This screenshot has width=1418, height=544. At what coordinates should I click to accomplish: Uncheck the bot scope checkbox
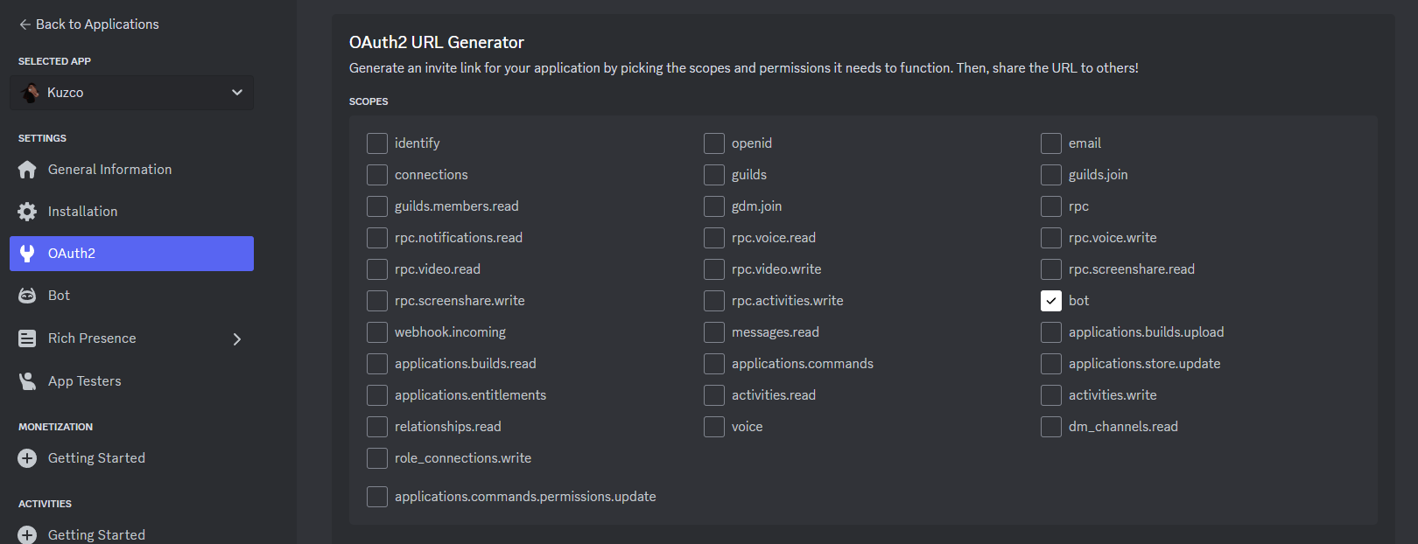pyautogui.click(x=1051, y=301)
